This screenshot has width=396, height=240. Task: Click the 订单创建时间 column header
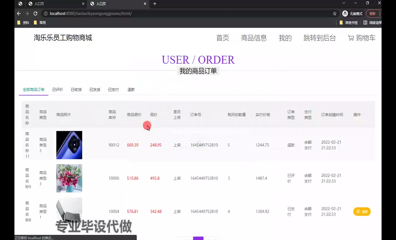point(332,115)
